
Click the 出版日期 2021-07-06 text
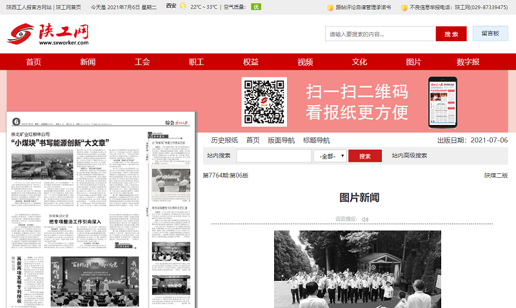tap(473, 140)
